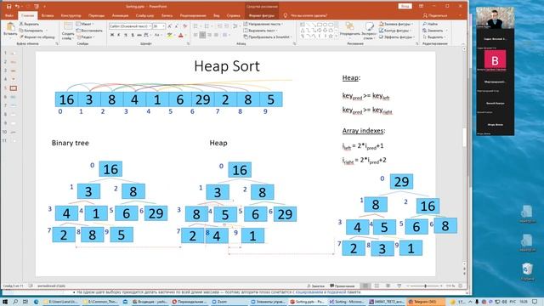Cut selection with Вырезать
This screenshot has height=306, width=544.
29,24
